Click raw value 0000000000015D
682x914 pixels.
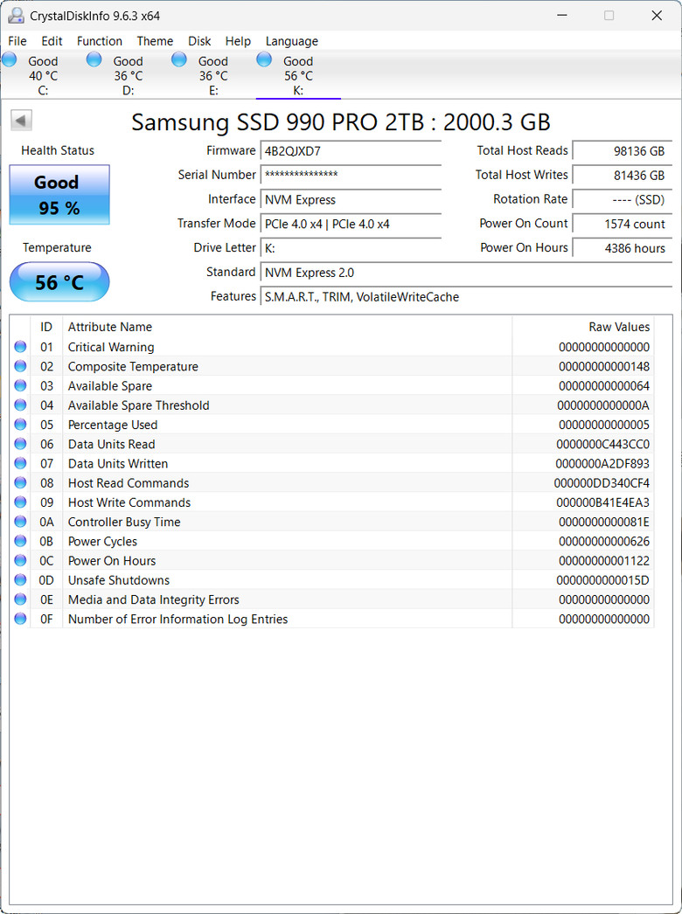point(602,580)
